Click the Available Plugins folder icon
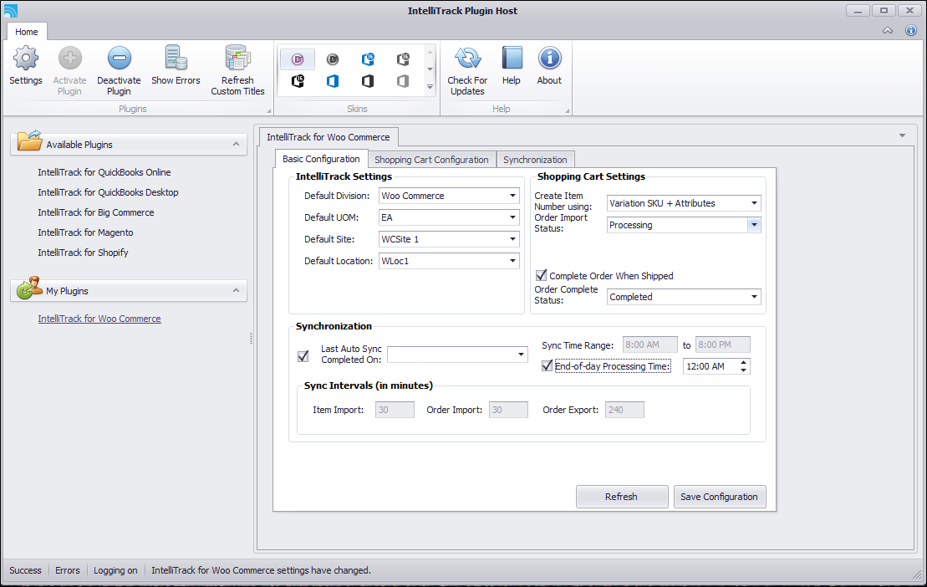927x587 pixels. coord(29,141)
